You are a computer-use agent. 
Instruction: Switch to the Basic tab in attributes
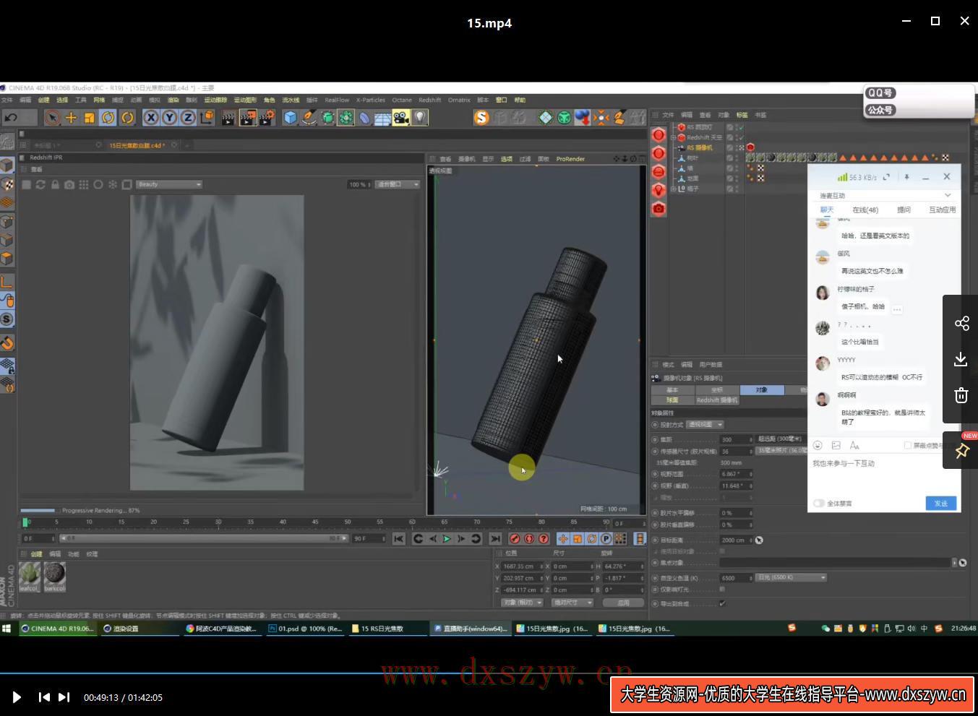tap(672, 390)
